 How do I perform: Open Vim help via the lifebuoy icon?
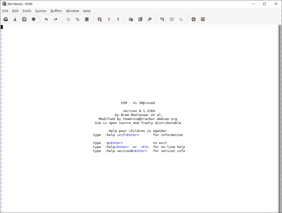point(194,19)
